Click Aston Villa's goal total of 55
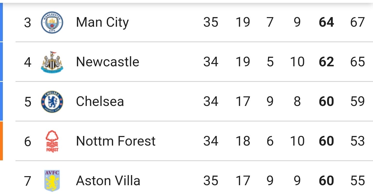 (x=357, y=181)
